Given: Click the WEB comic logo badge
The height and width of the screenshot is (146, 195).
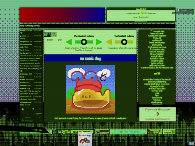Looking at the screenshot, I should [x=51, y=35].
